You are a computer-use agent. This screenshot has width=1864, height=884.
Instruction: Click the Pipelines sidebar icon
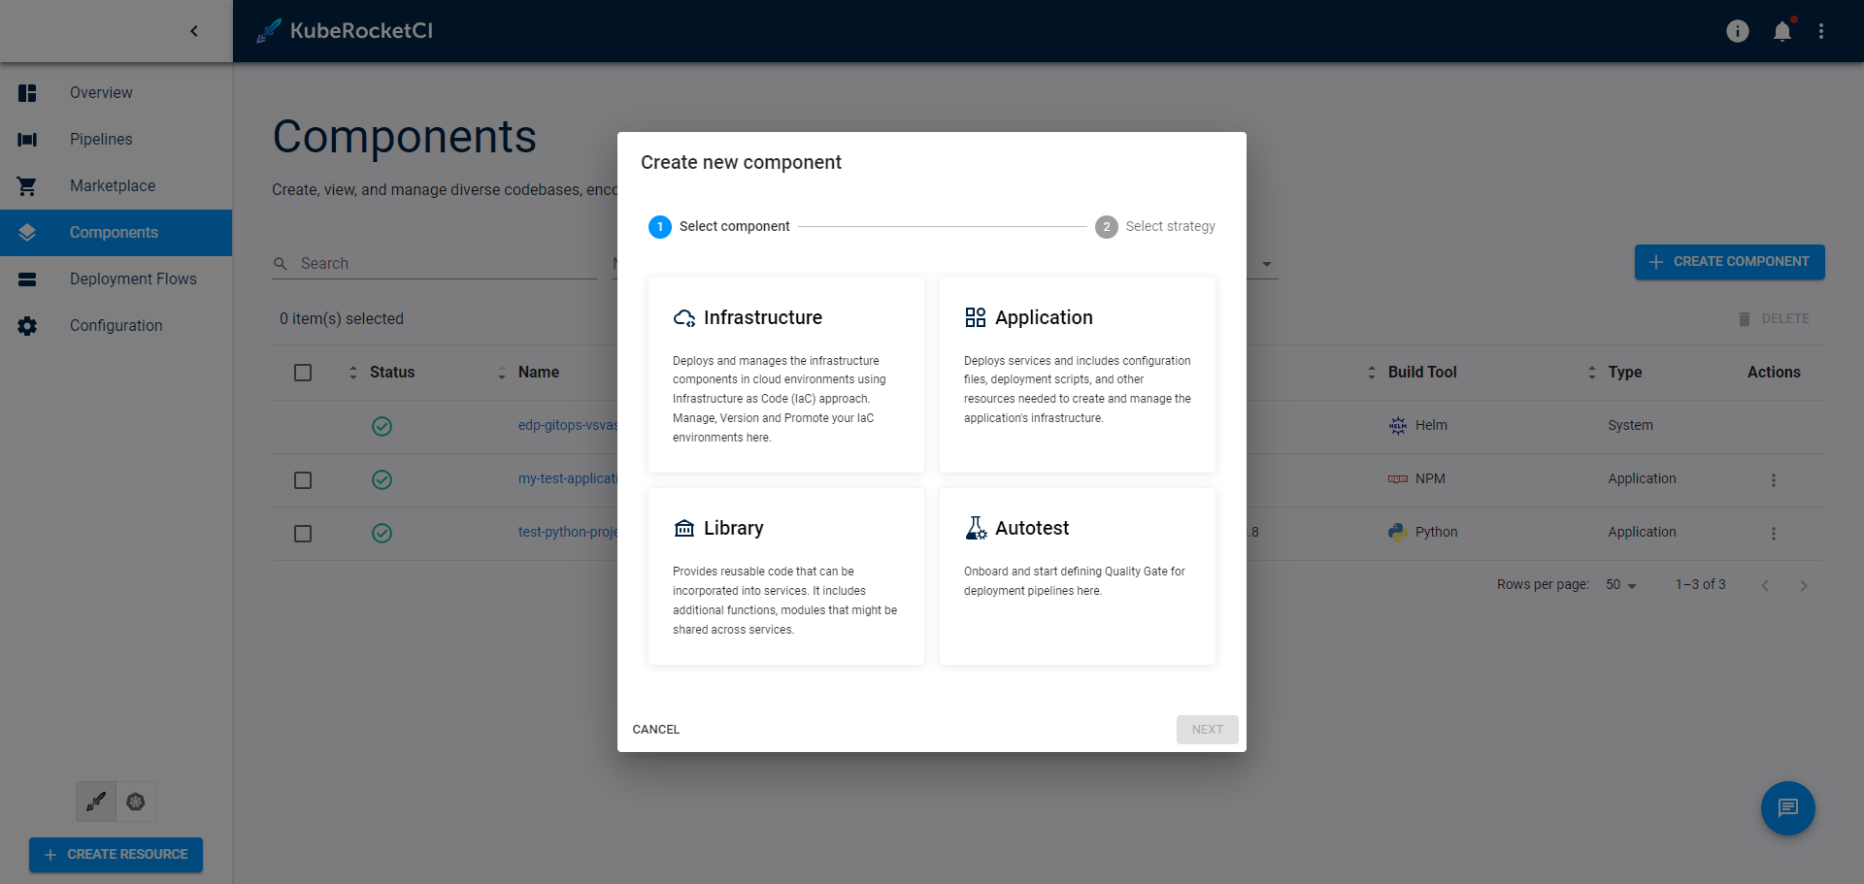pyautogui.click(x=27, y=140)
